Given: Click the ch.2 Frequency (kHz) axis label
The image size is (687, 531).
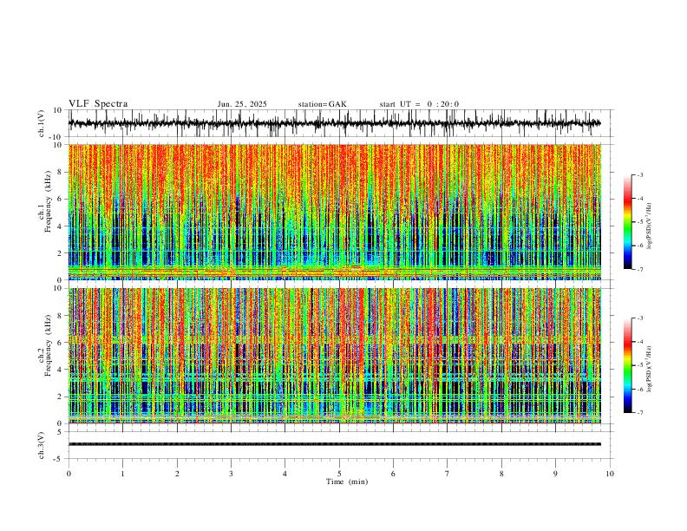Looking at the screenshot, I should (45, 345).
